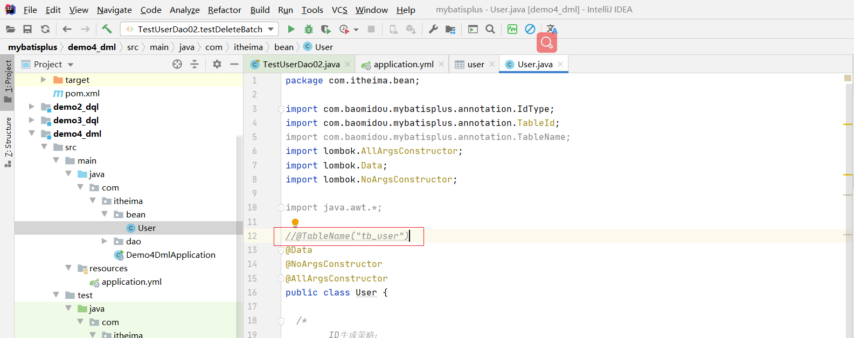Close the application.yml tab

441,64
